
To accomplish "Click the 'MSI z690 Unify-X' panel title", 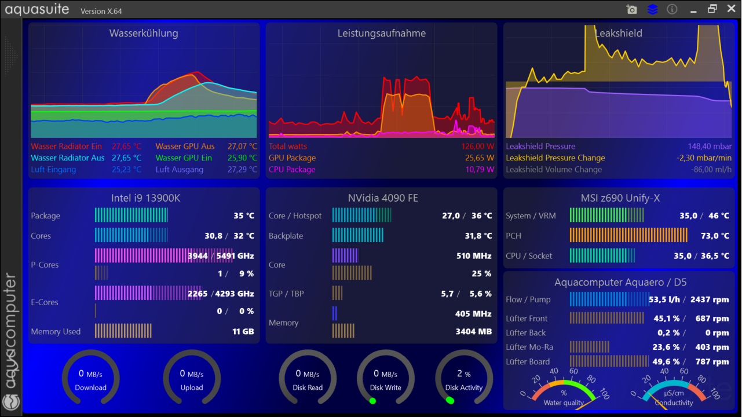I will 620,198.
